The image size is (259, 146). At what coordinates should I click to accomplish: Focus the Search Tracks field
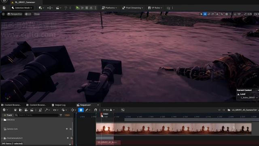click(37, 115)
